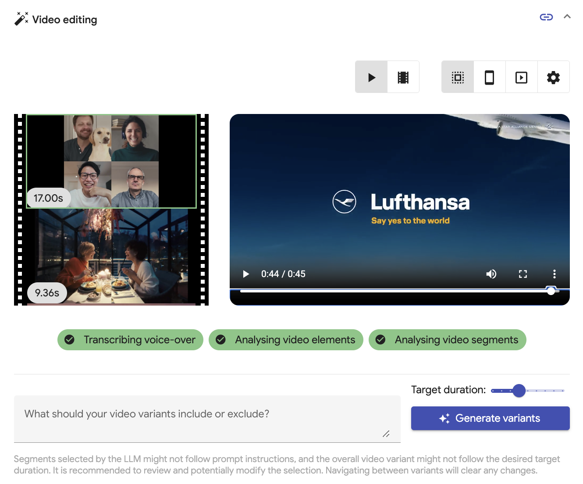Toggle the dotted-square overlay icon
Viewport: 583px width, 484px height.
tap(458, 77)
